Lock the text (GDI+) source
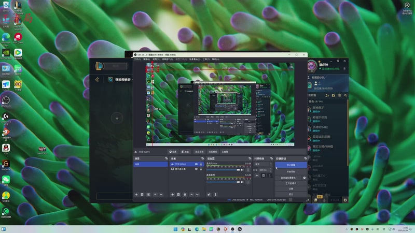The height and width of the screenshot is (233, 415). pos(201,164)
